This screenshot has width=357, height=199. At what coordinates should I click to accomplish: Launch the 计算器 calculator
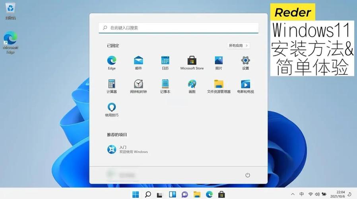pos(112,86)
